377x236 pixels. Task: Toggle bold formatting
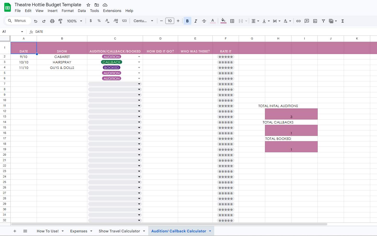coord(187,21)
